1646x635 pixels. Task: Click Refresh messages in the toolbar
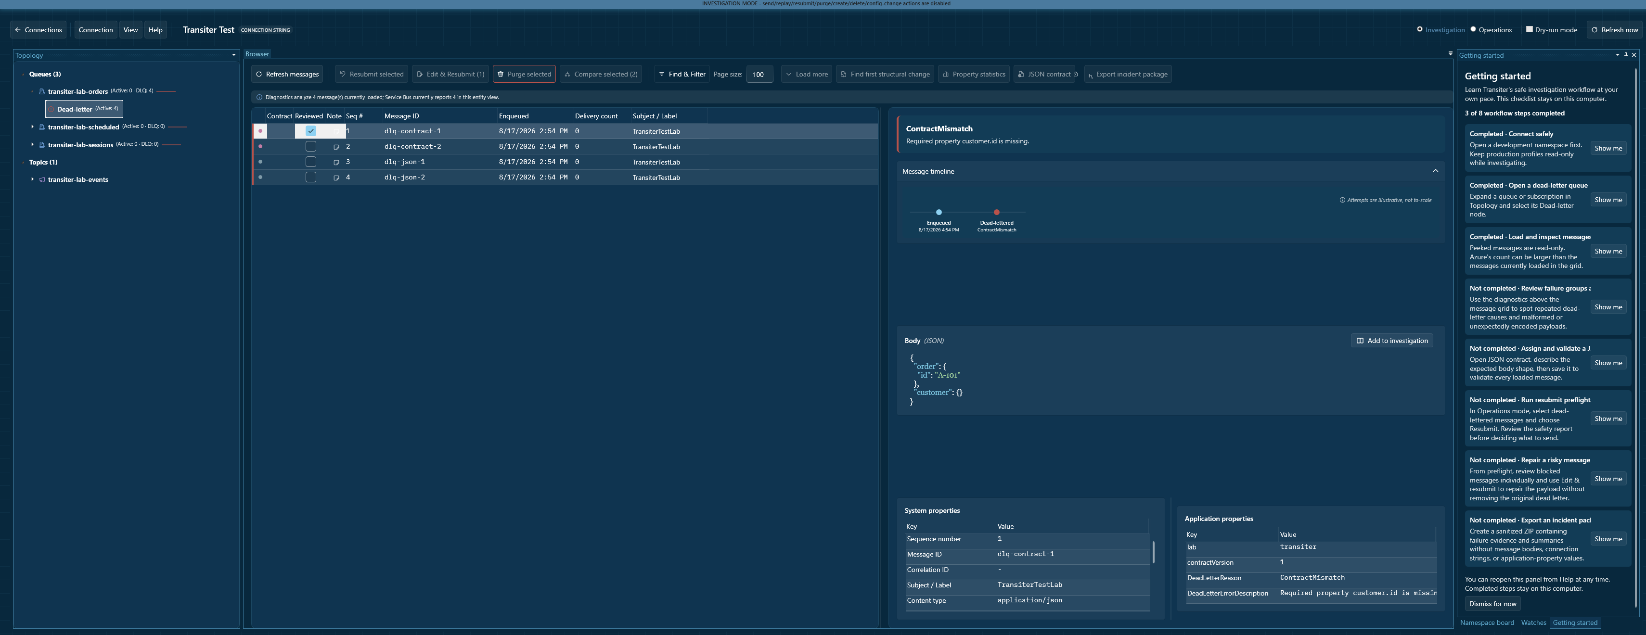pos(287,74)
